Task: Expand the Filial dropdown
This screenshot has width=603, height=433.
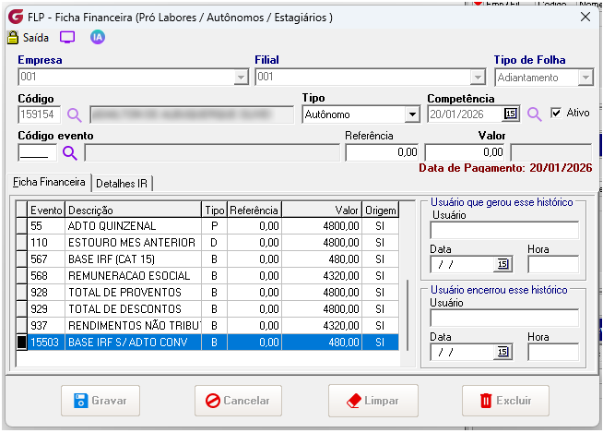Action: pos(478,77)
